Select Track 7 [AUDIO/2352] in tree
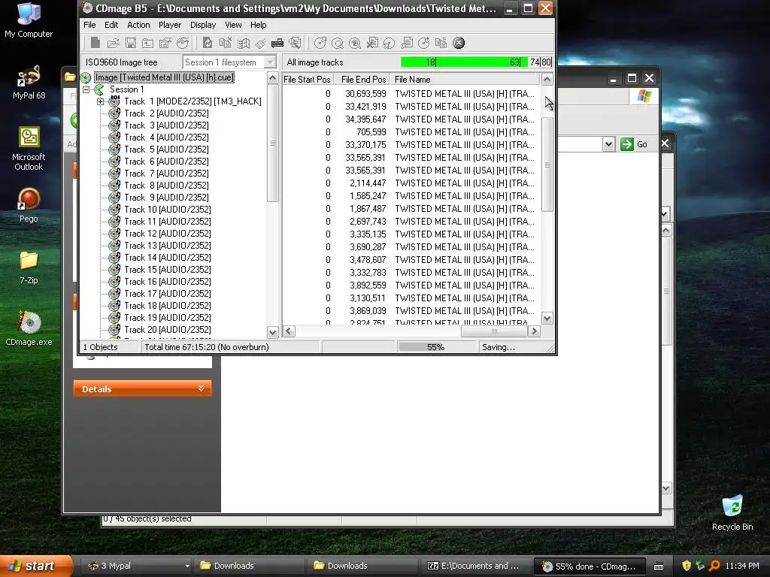The image size is (770, 577). [x=166, y=174]
